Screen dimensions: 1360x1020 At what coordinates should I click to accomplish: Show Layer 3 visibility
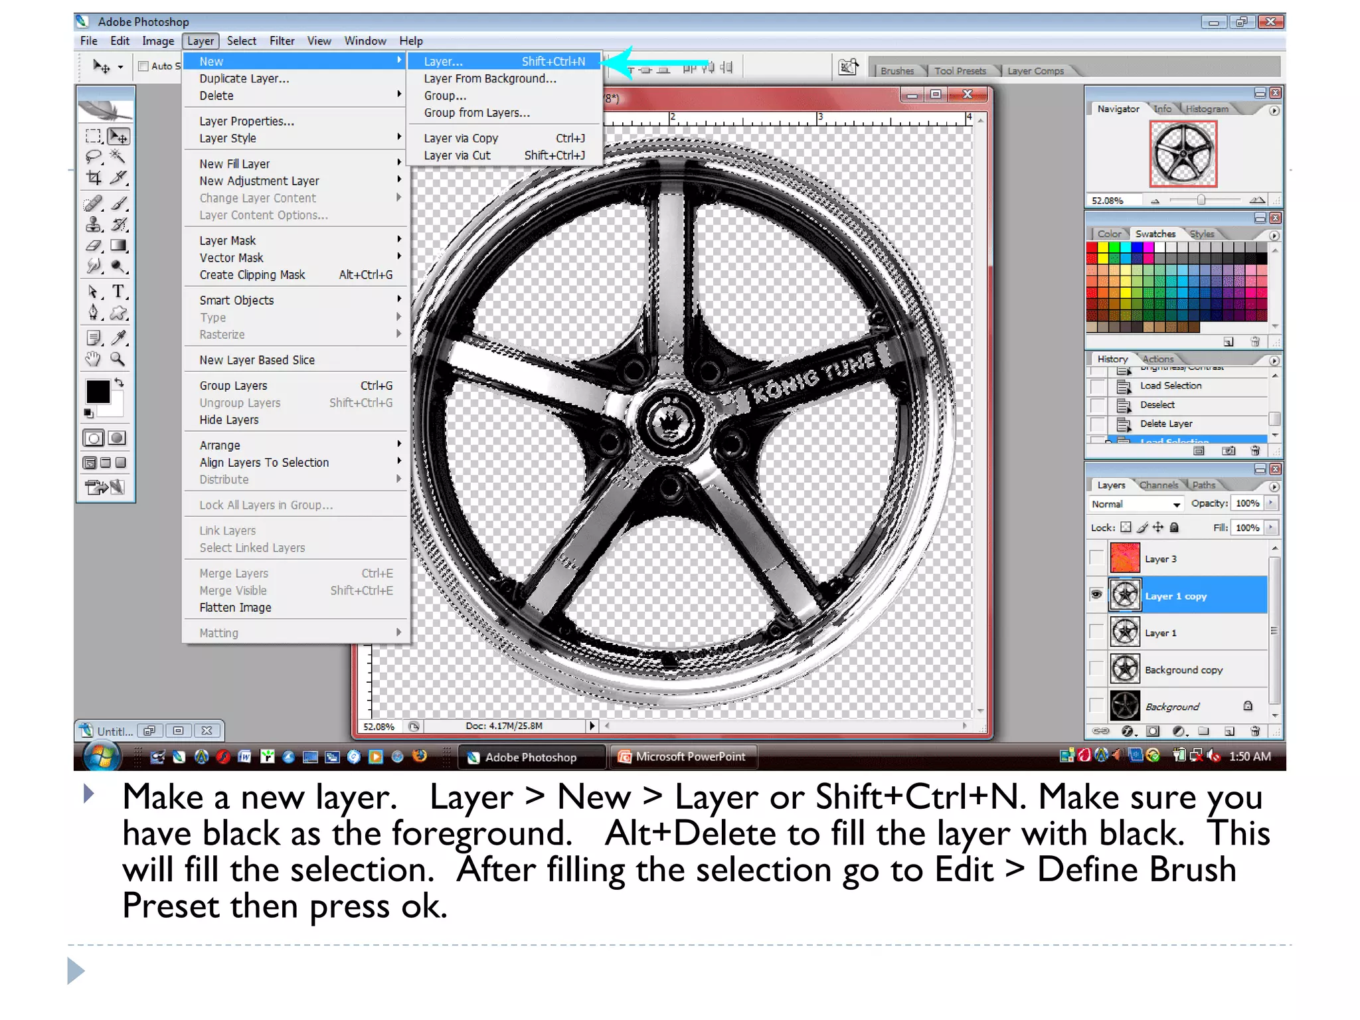point(1096,558)
